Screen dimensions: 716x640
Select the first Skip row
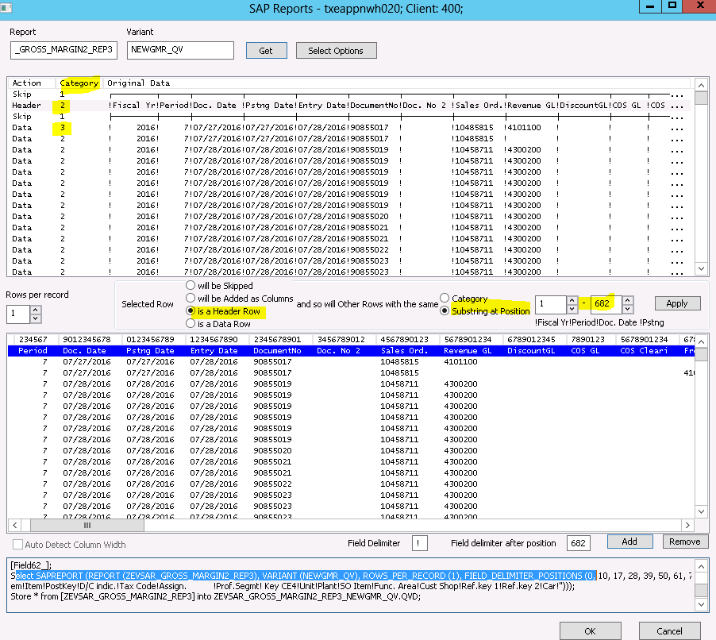point(349,94)
